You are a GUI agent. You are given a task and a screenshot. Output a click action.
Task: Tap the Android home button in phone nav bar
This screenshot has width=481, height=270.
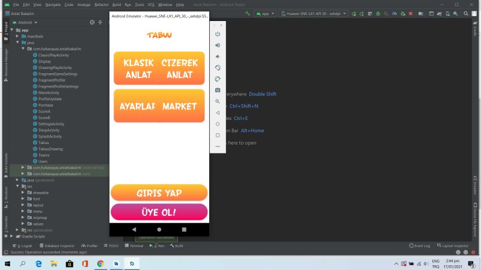click(x=159, y=229)
